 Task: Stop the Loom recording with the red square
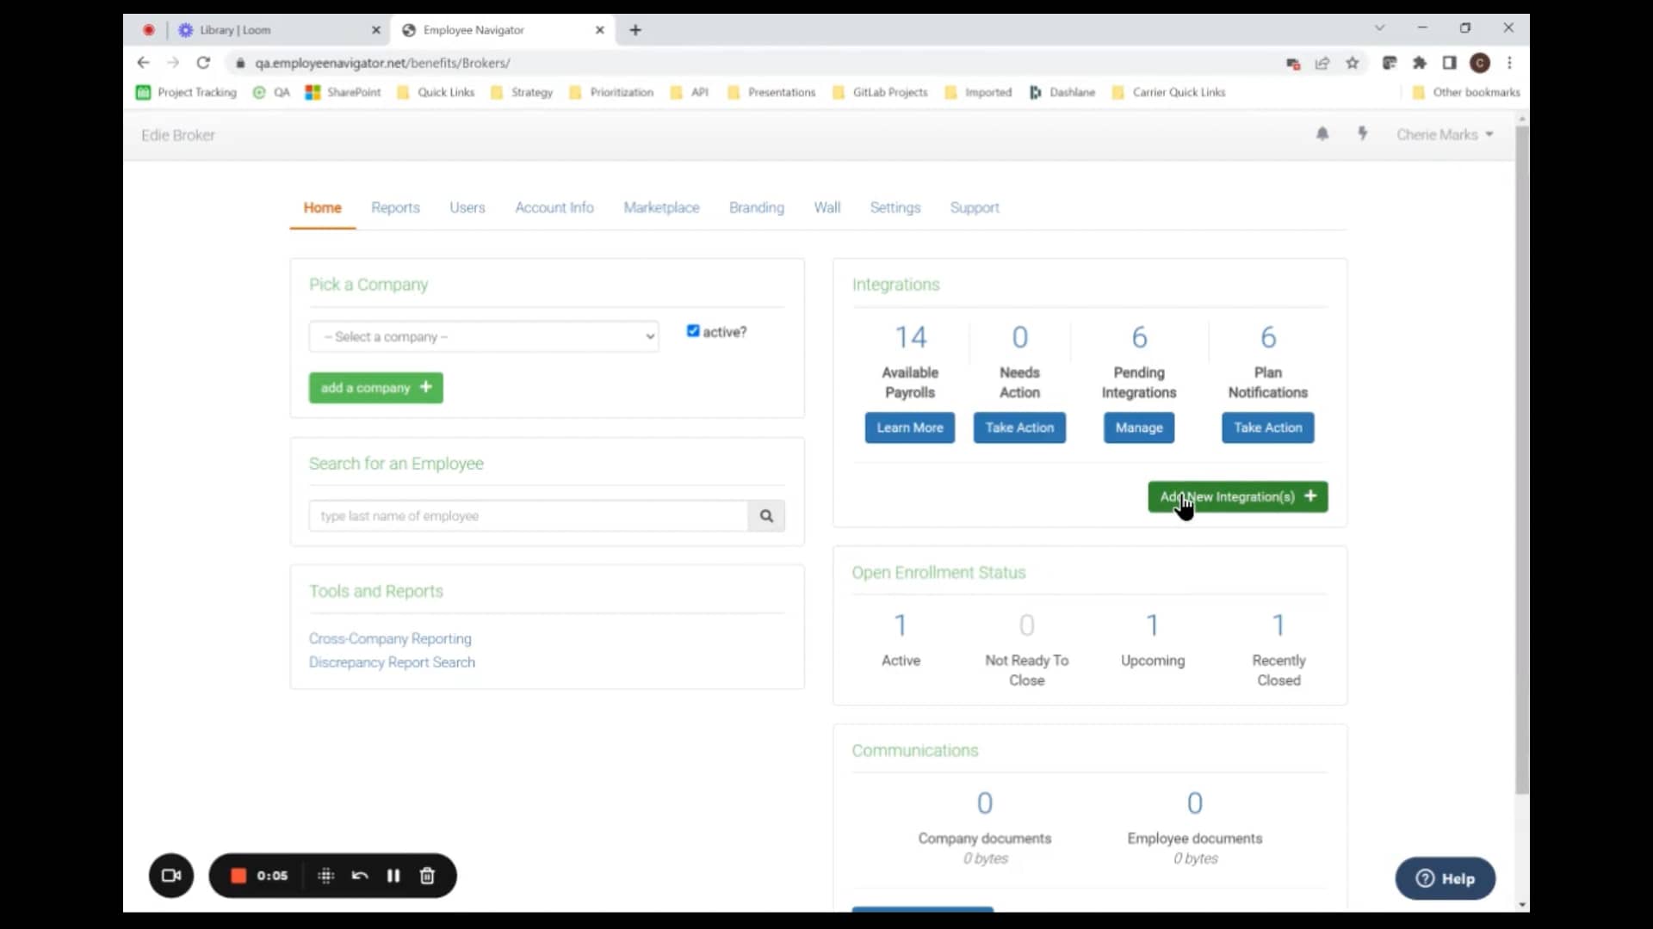pyautogui.click(x=238, y=876)
